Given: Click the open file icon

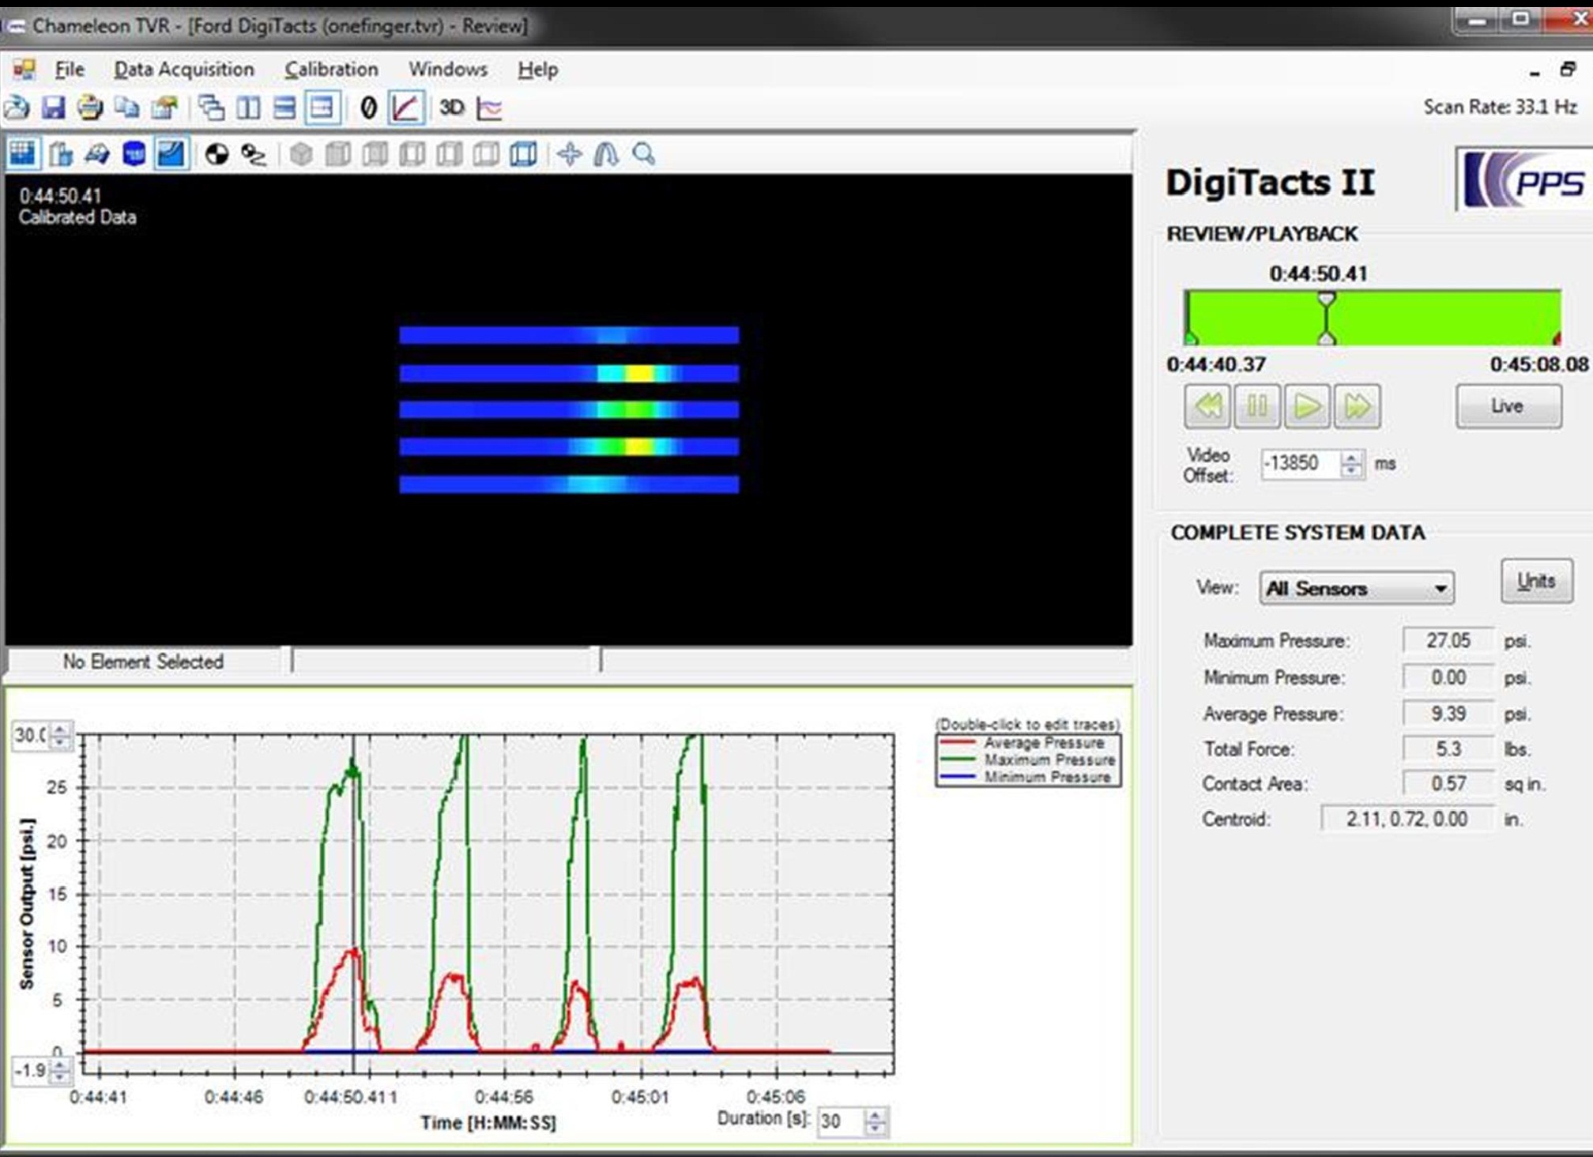Looking at the screenshot, I should (x=17, y=107).
